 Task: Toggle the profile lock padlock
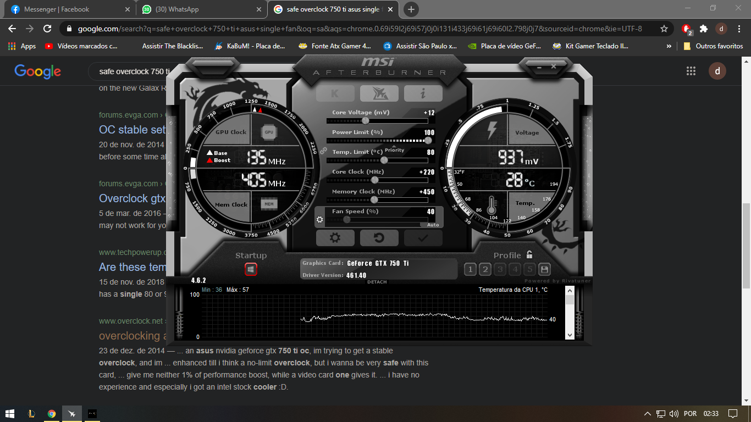[529, 255]
